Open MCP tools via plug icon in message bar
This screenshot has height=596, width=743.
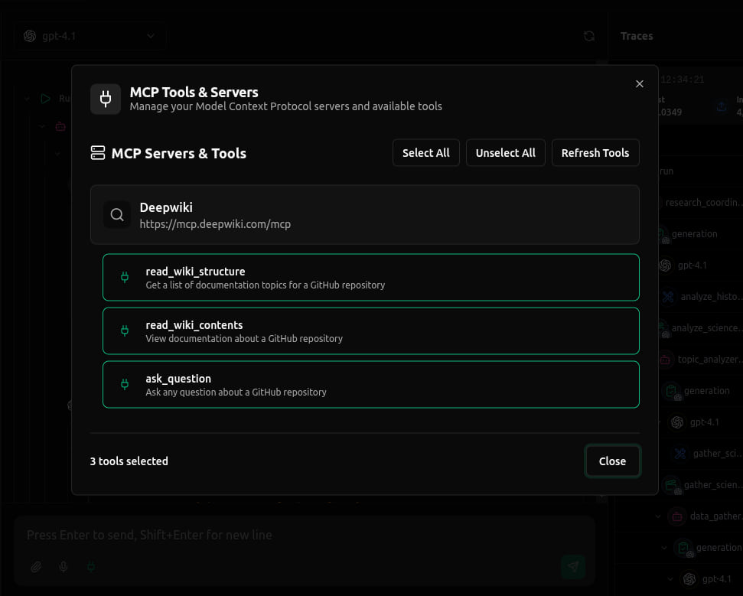[91, 567]
